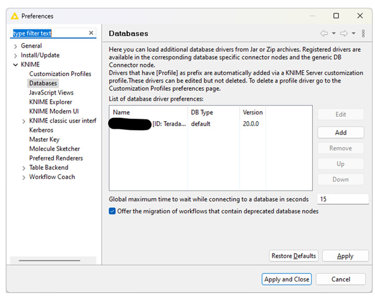Click the Add driver button
The height and width of the screenshot is (296, 375).
tap(341, 132)
